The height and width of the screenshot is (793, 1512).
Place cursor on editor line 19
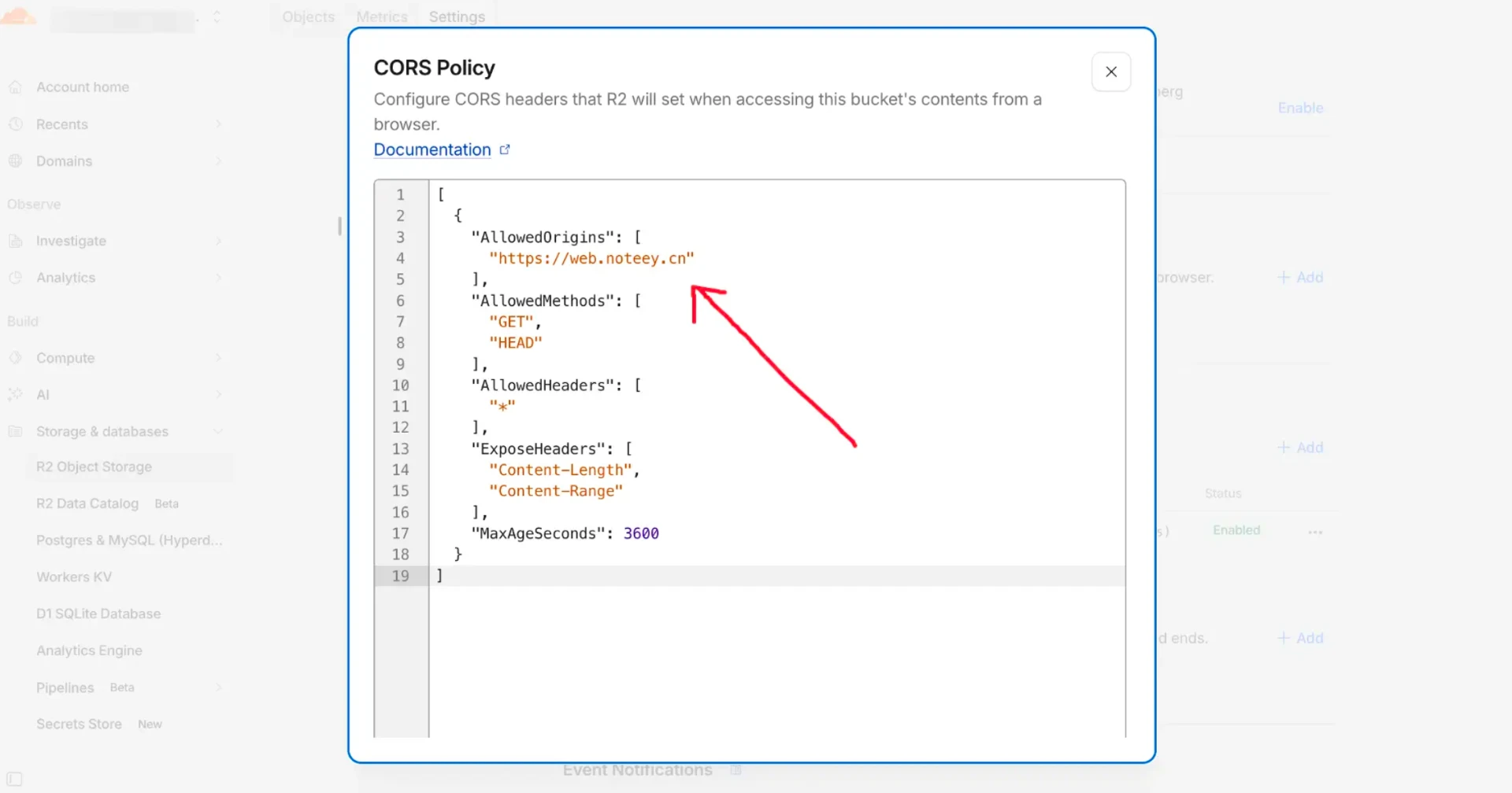tap(776, 576)
